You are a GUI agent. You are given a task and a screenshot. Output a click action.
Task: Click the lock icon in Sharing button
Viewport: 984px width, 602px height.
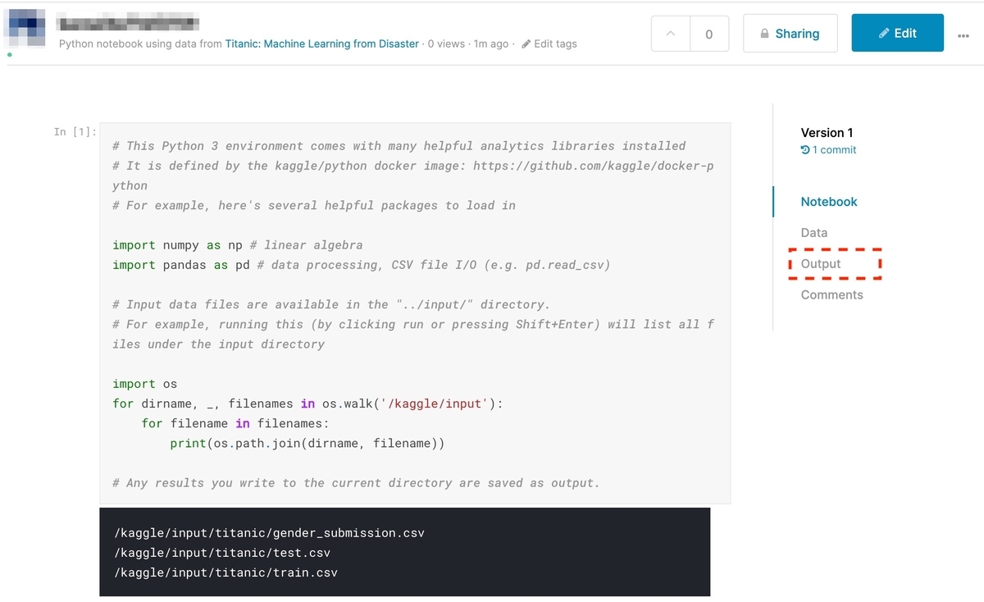765,34
